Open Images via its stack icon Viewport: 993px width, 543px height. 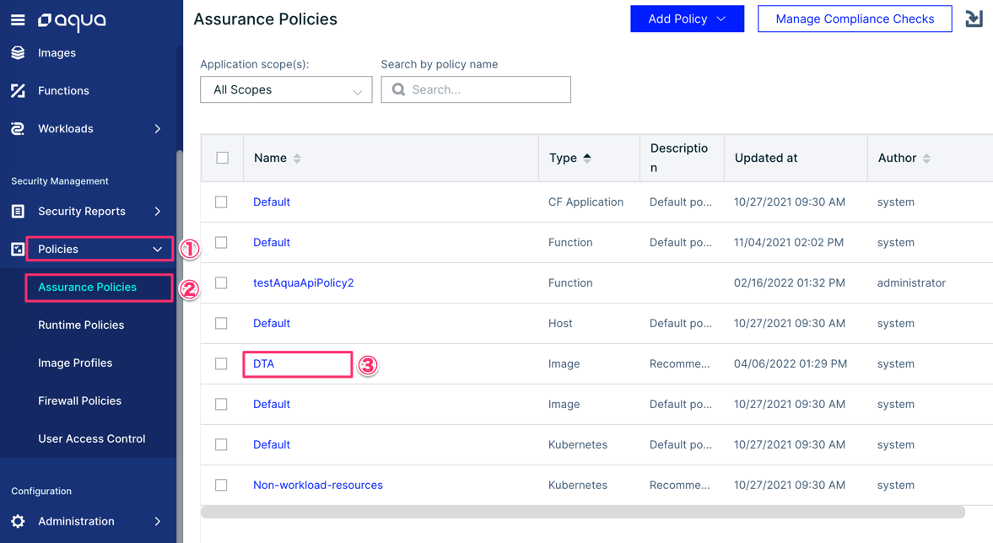18,53
